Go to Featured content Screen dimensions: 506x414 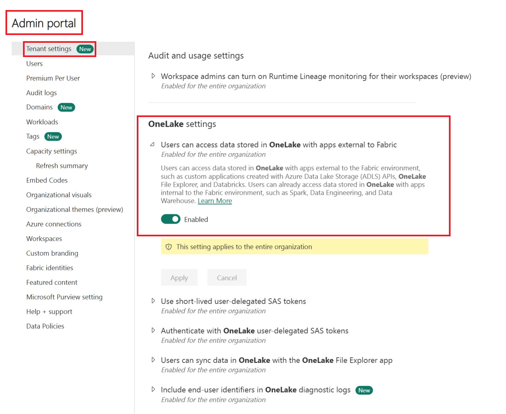52,282
